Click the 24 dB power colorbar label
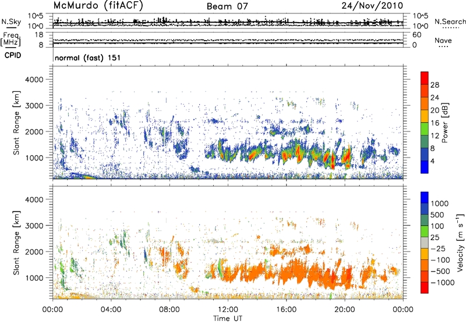The image size is (466, 322). (x=435, y=98)
